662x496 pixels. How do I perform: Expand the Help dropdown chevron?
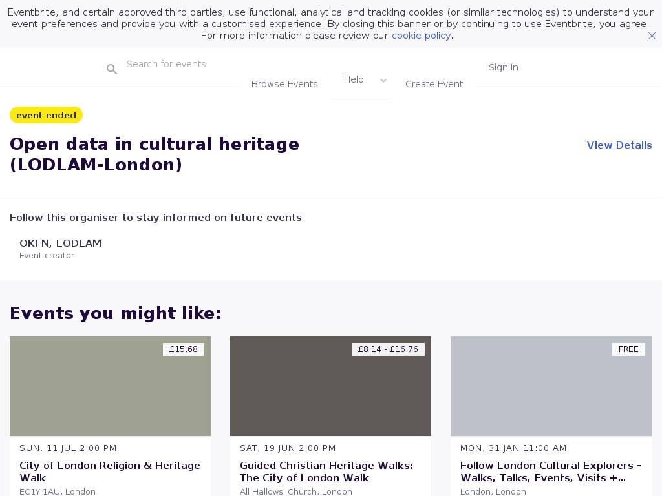point(383,81)
